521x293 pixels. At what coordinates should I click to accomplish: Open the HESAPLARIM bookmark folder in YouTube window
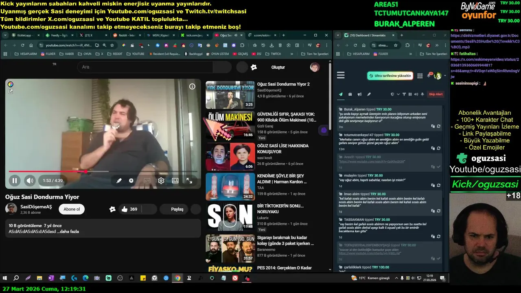(25, 54)
